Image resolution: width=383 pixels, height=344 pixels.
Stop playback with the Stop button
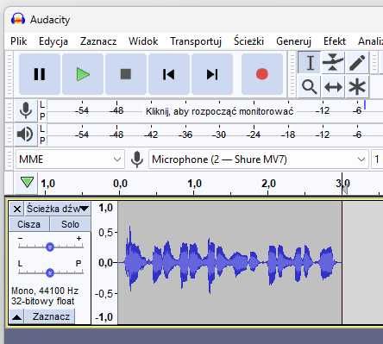[x=126, y=74]
